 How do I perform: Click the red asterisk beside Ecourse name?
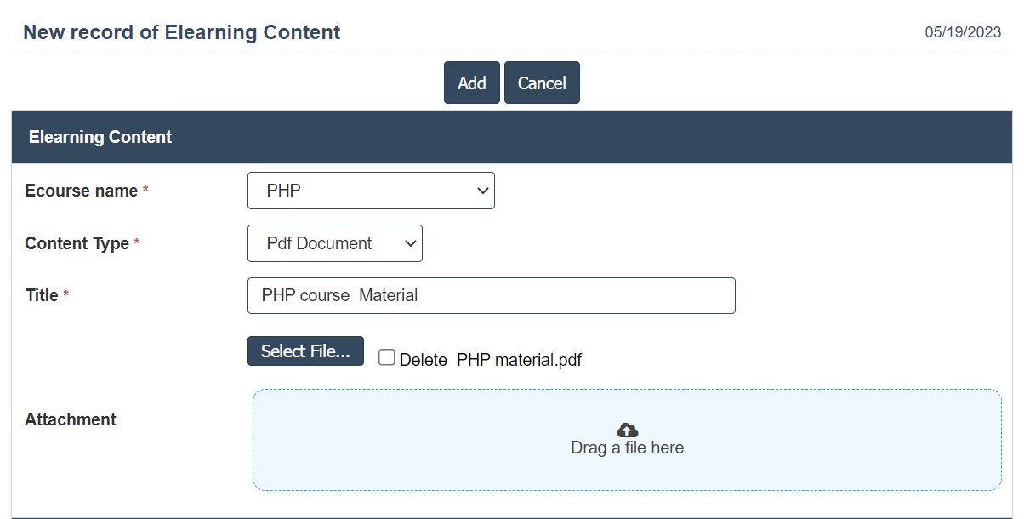pyautogui.click(x=145, y=191)
